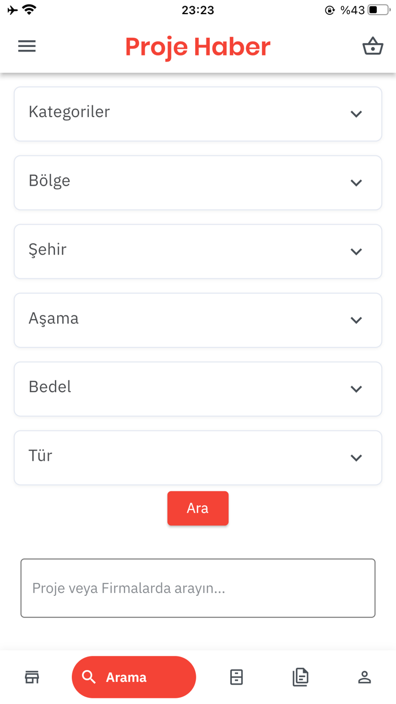The width and height of the screenshot is (396, 704).
Task: Expand the Kategoriler dropdown
Action: pyautogui.click(x=197, y=113)
